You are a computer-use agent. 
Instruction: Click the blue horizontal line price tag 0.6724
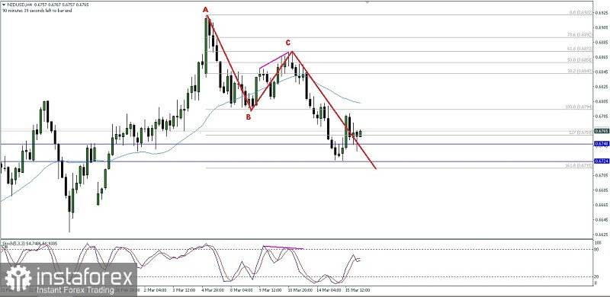tap(602, 161)
